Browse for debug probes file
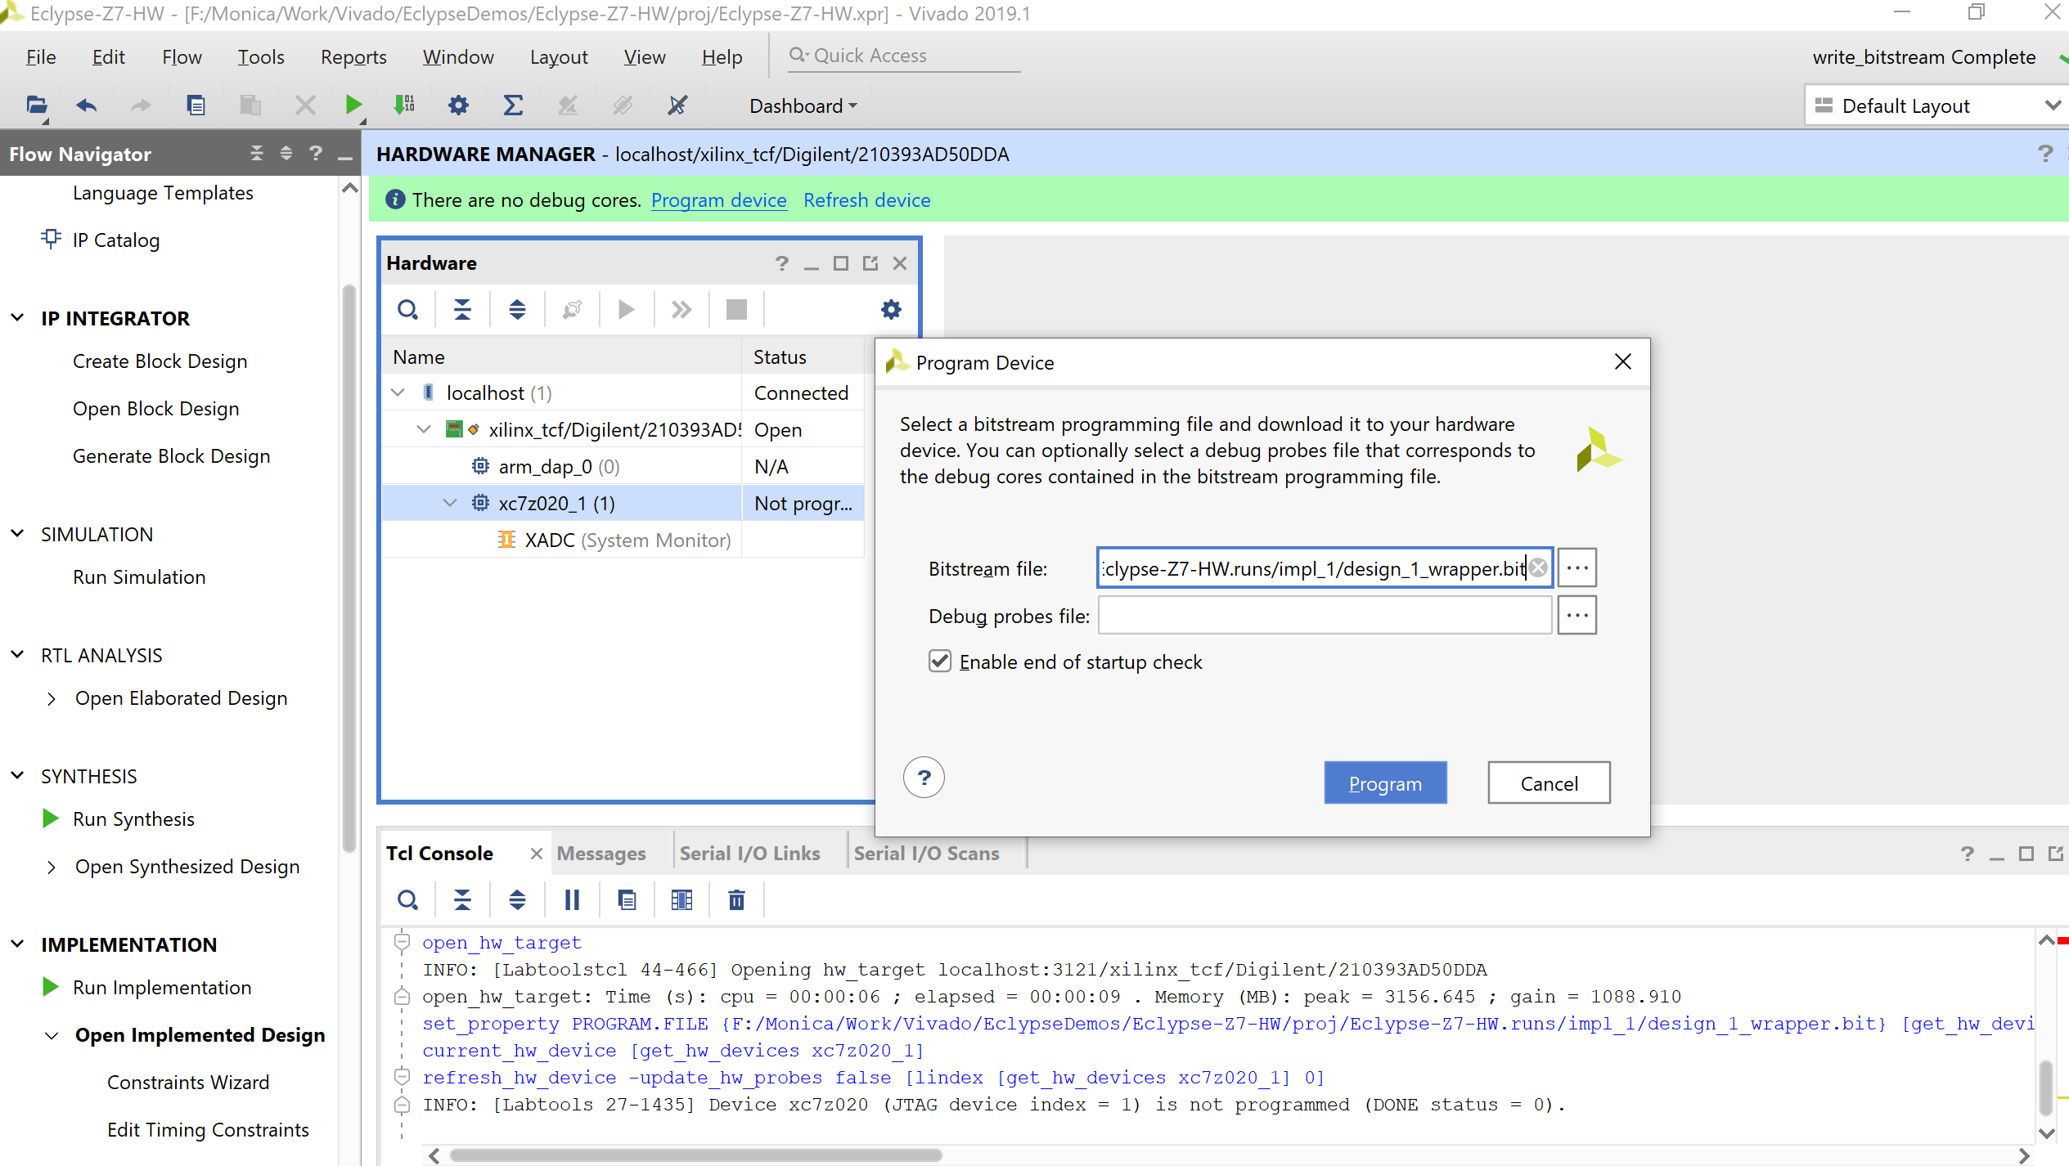This screenshot has height=1166, width=2069. (x=1577, y=616)
